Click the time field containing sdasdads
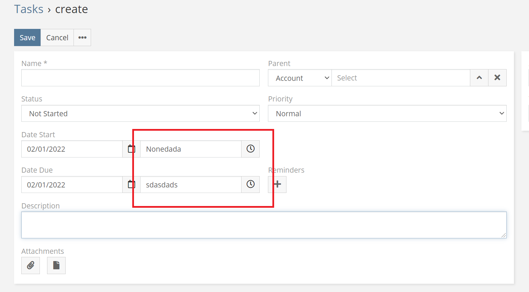Viewport: 529px width, 292px height. 191,184
